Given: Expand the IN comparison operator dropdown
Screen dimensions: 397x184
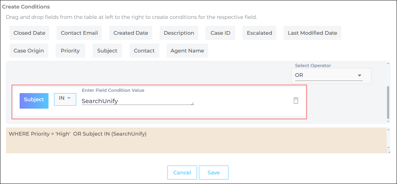Looking at the screenshot, I should click(x=65, y=99).
